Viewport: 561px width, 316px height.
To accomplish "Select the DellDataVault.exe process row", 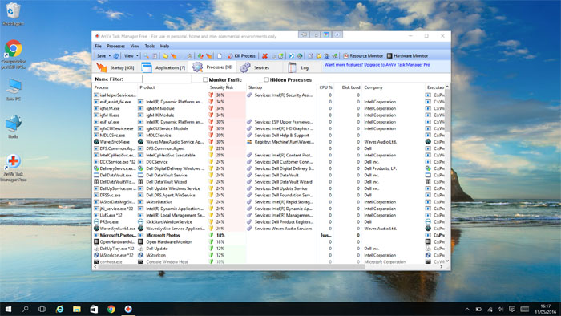I will tap(268, 175).
